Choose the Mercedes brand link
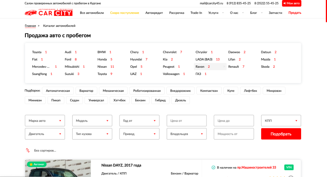The height and width of the screenshot is (177, 327). click(44, 67)
